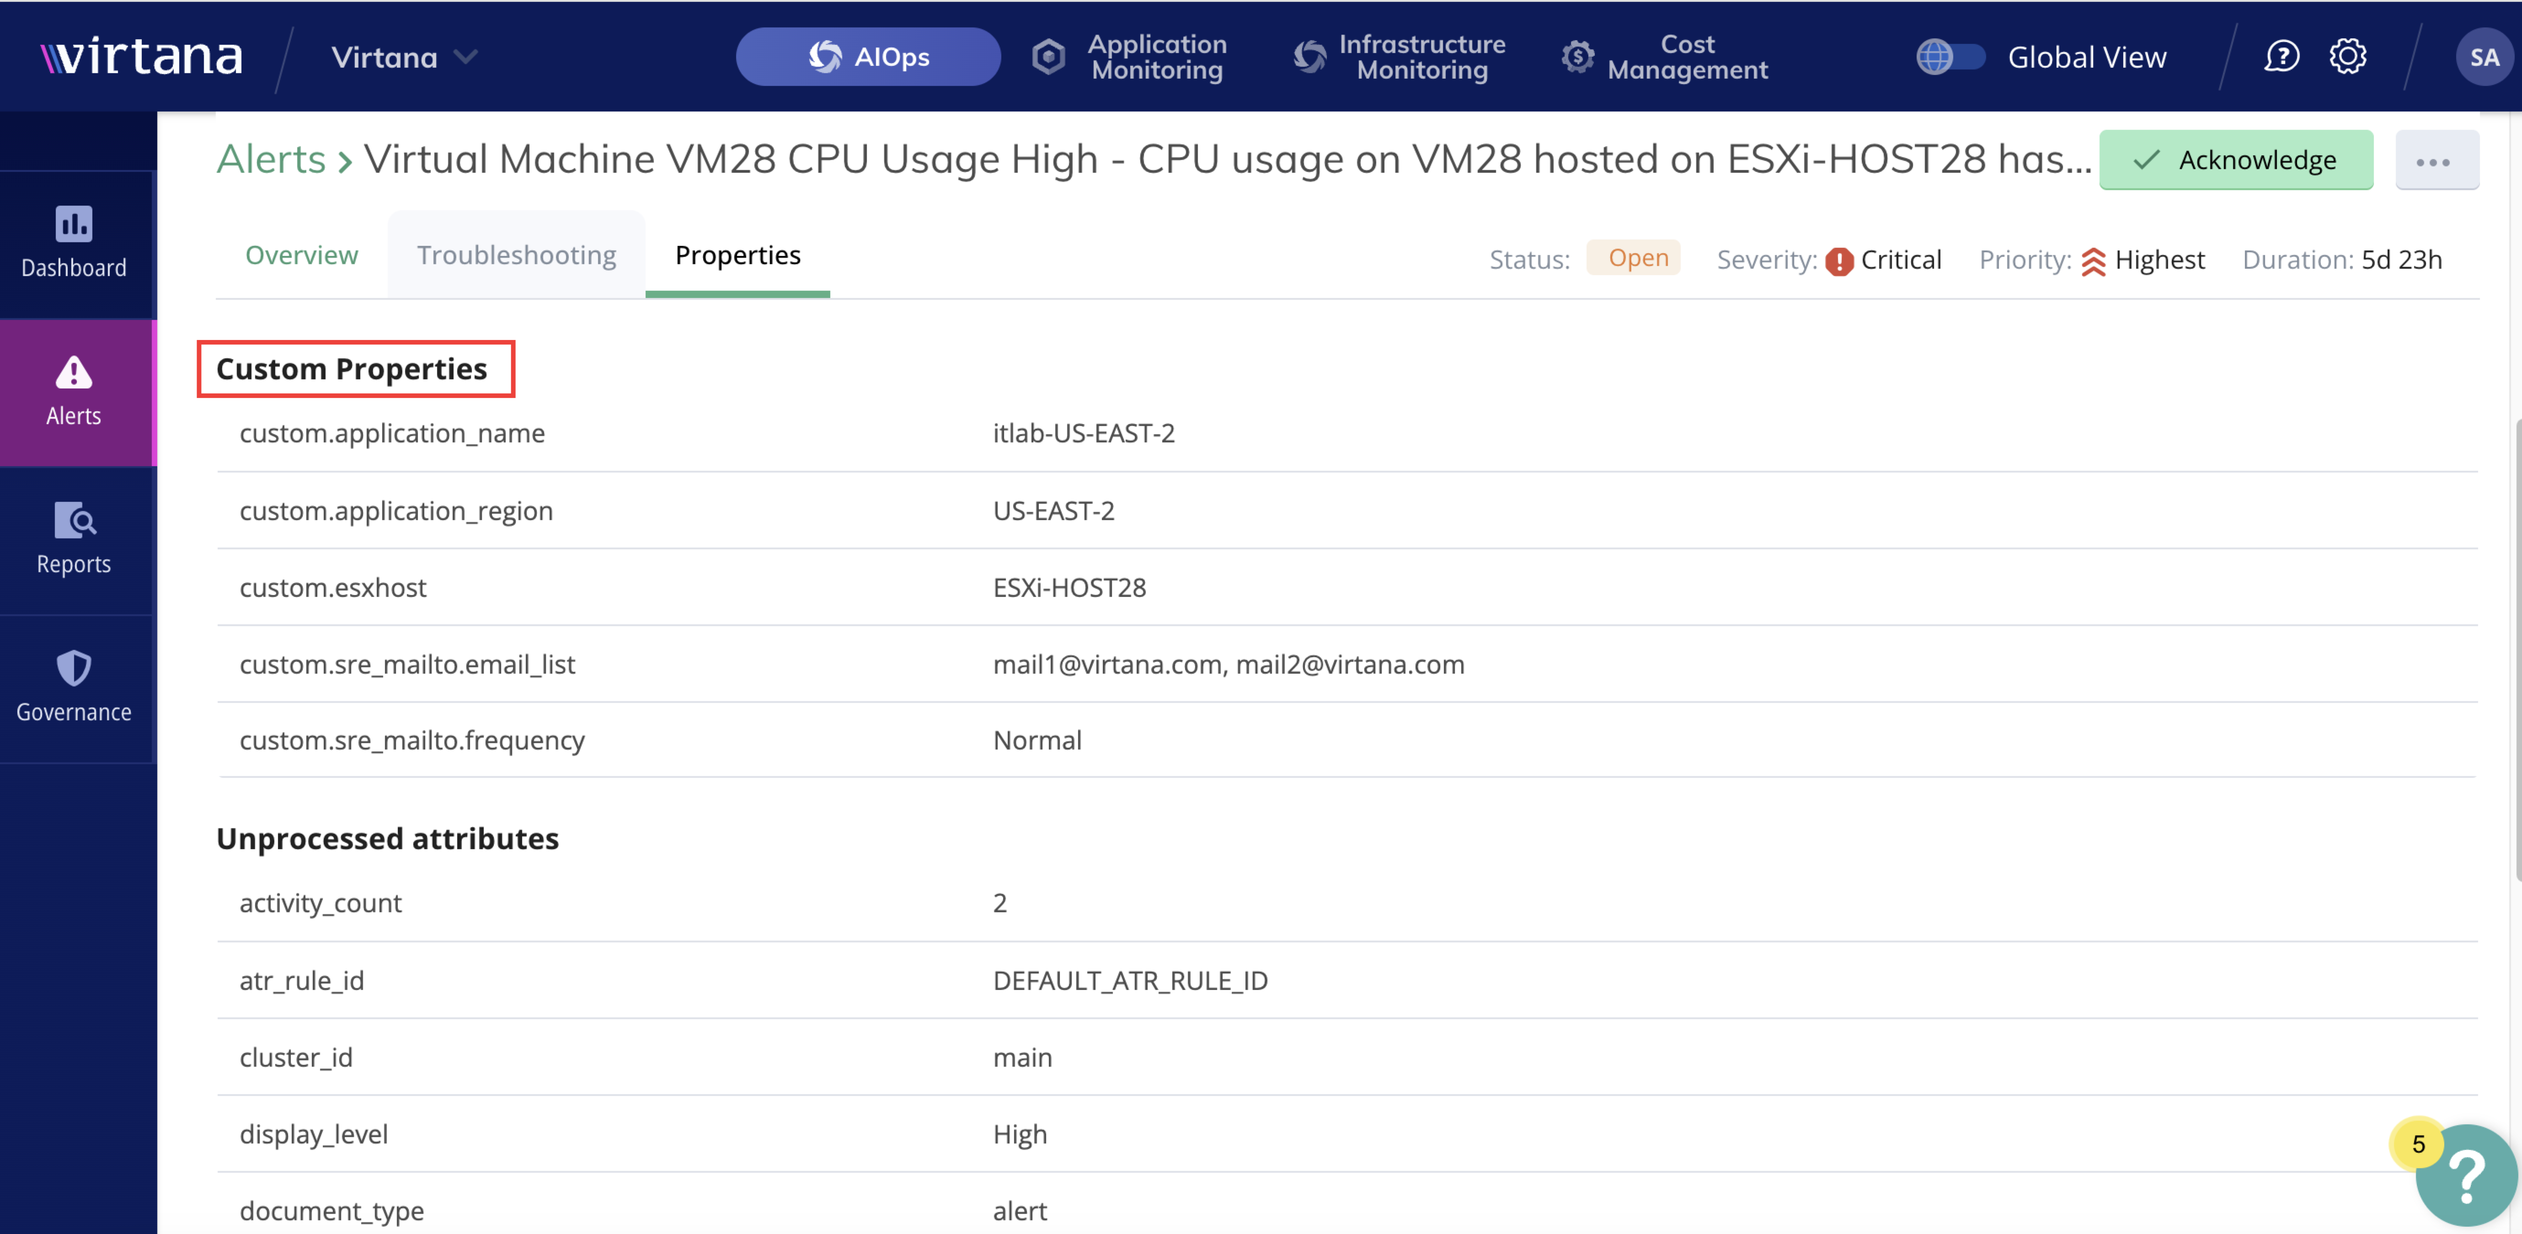Switch to Cost Management module
2522x1234 pixels.
[x=1664, y=57]
